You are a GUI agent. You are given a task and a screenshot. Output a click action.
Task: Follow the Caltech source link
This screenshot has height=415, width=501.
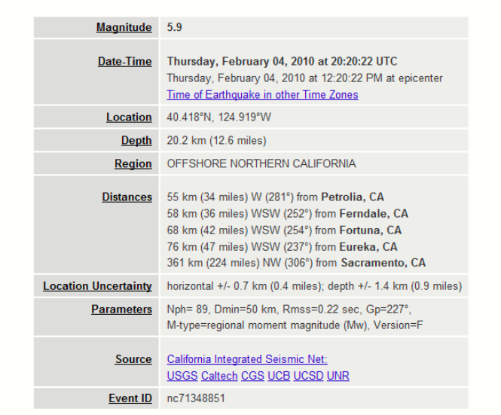pyautogui.click(x=219, y=376)
